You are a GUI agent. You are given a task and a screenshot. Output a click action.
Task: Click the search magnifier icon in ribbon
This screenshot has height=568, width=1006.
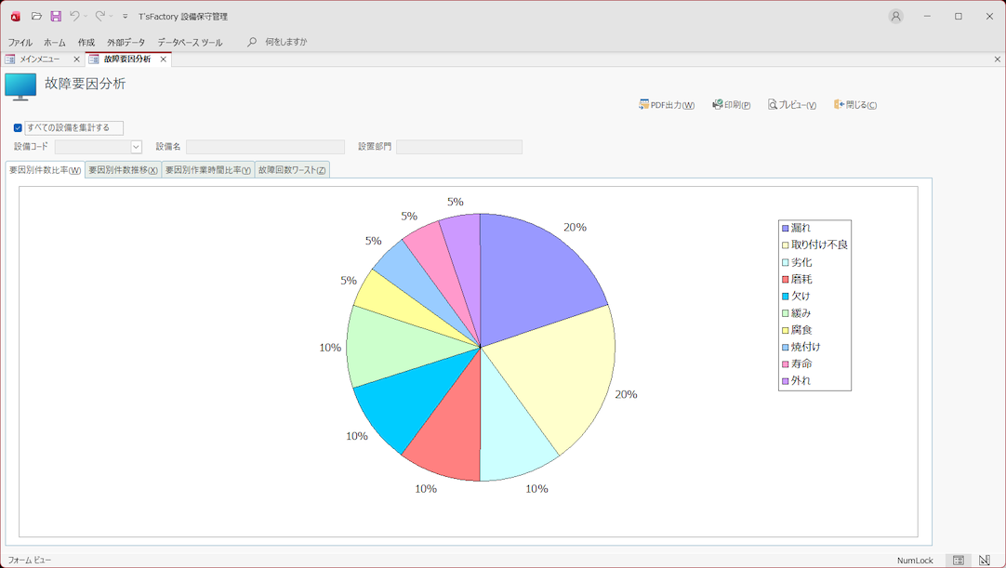[252, 42]
